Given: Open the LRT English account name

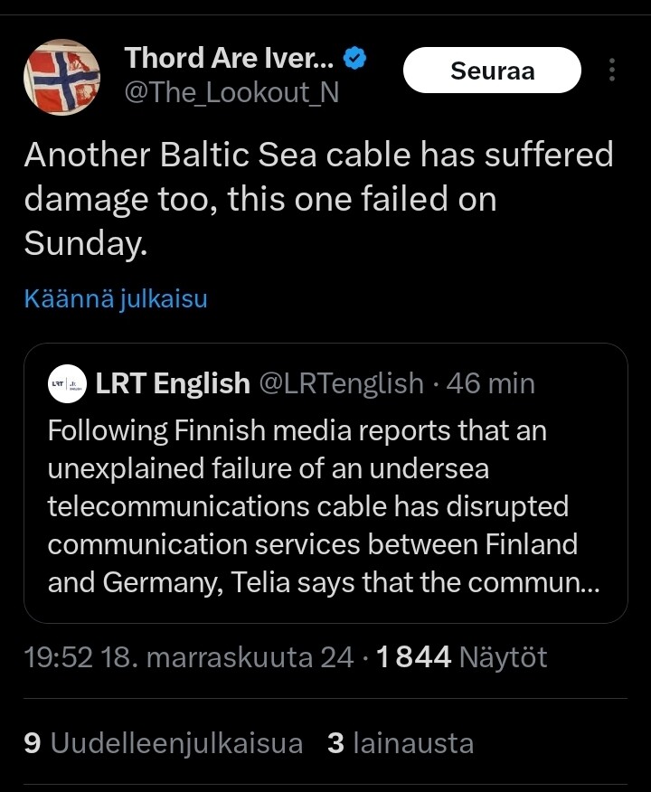Looking at the screenshot, I should (173, 383).
